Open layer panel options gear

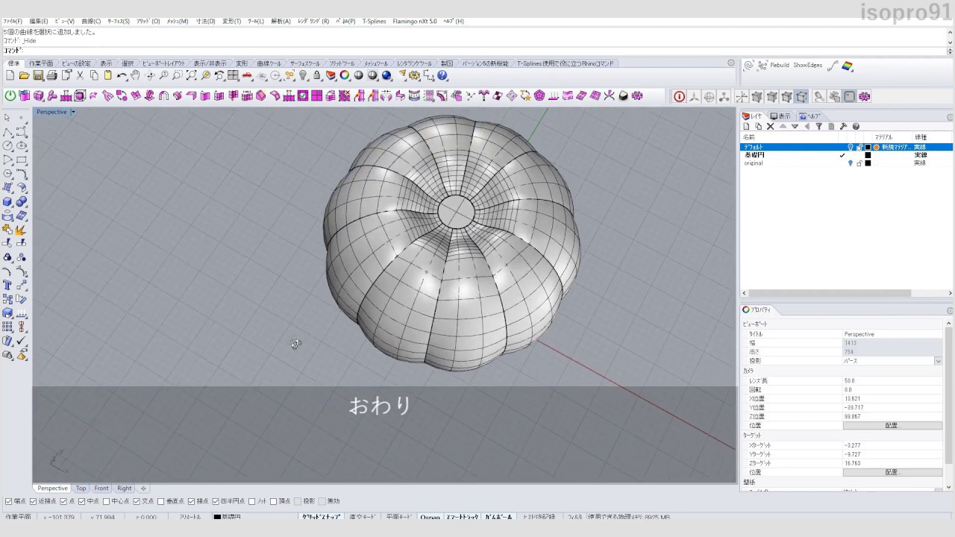click(950, 116)
